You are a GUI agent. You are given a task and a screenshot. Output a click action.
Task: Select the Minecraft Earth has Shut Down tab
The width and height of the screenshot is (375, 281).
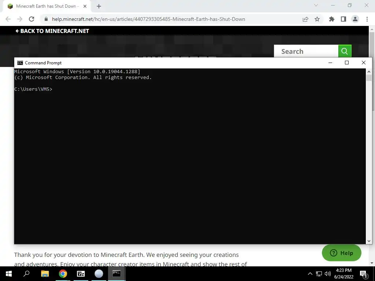[x=47, y=7]
